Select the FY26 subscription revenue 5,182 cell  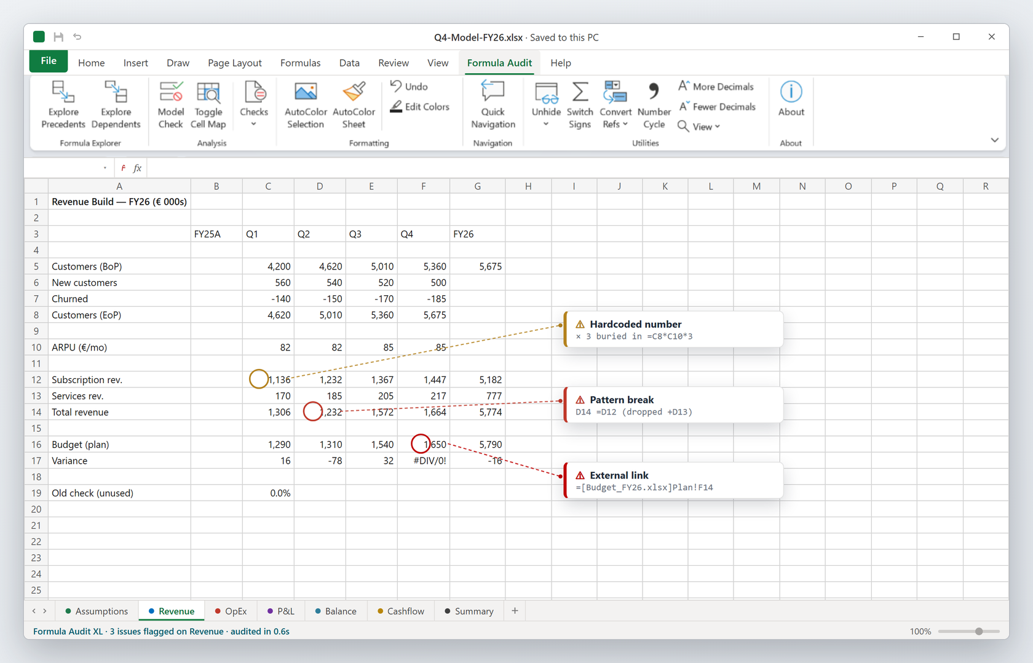(x=477, y=380)
